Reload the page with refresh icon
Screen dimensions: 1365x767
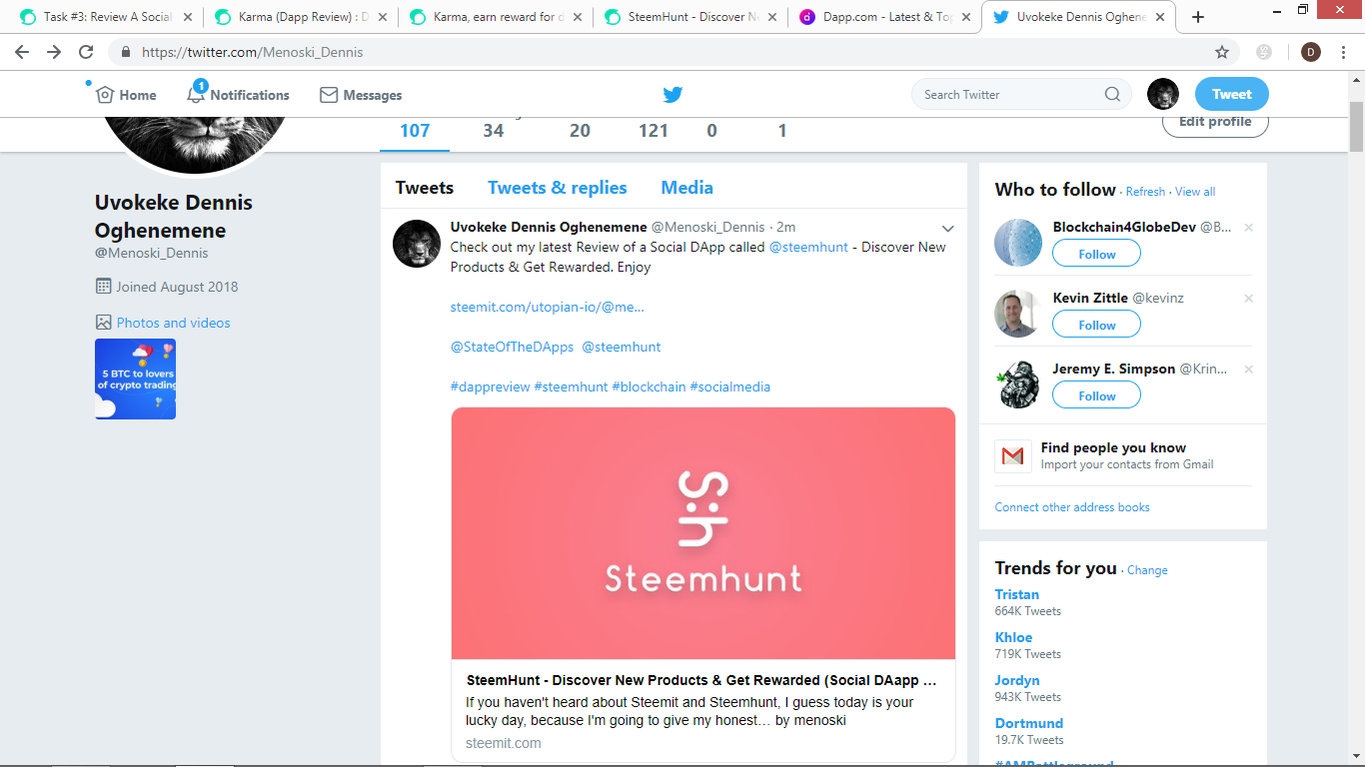[86, 52]
